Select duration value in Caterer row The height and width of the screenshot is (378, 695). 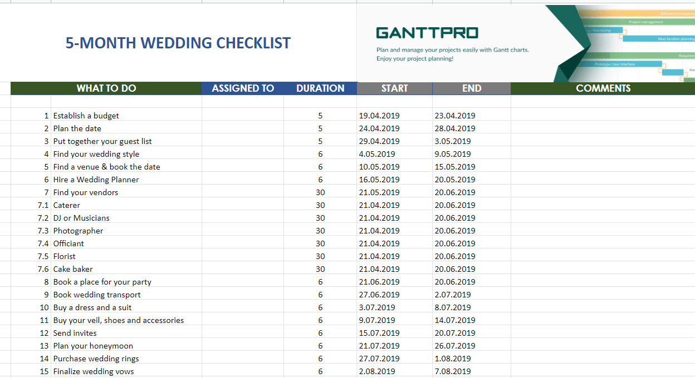320,205
